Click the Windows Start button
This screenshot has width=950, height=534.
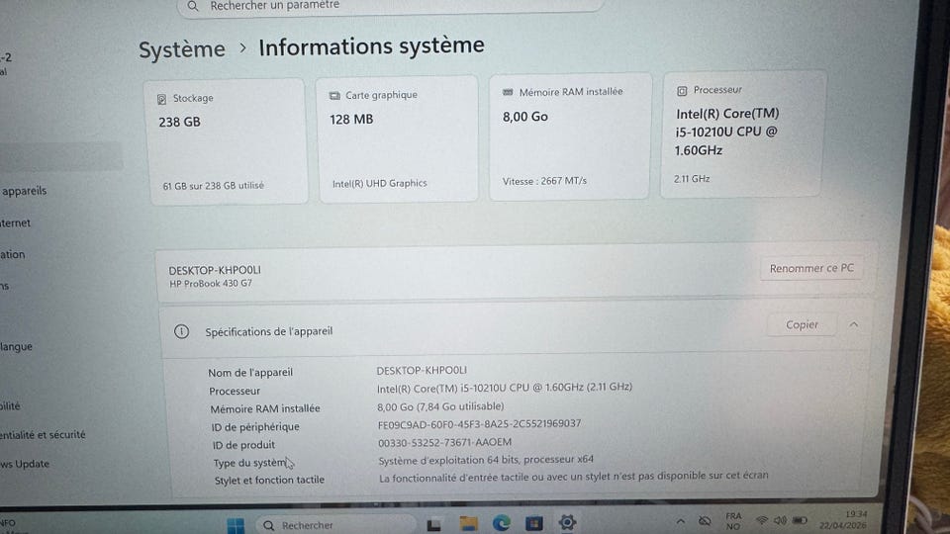coord(236,525)
